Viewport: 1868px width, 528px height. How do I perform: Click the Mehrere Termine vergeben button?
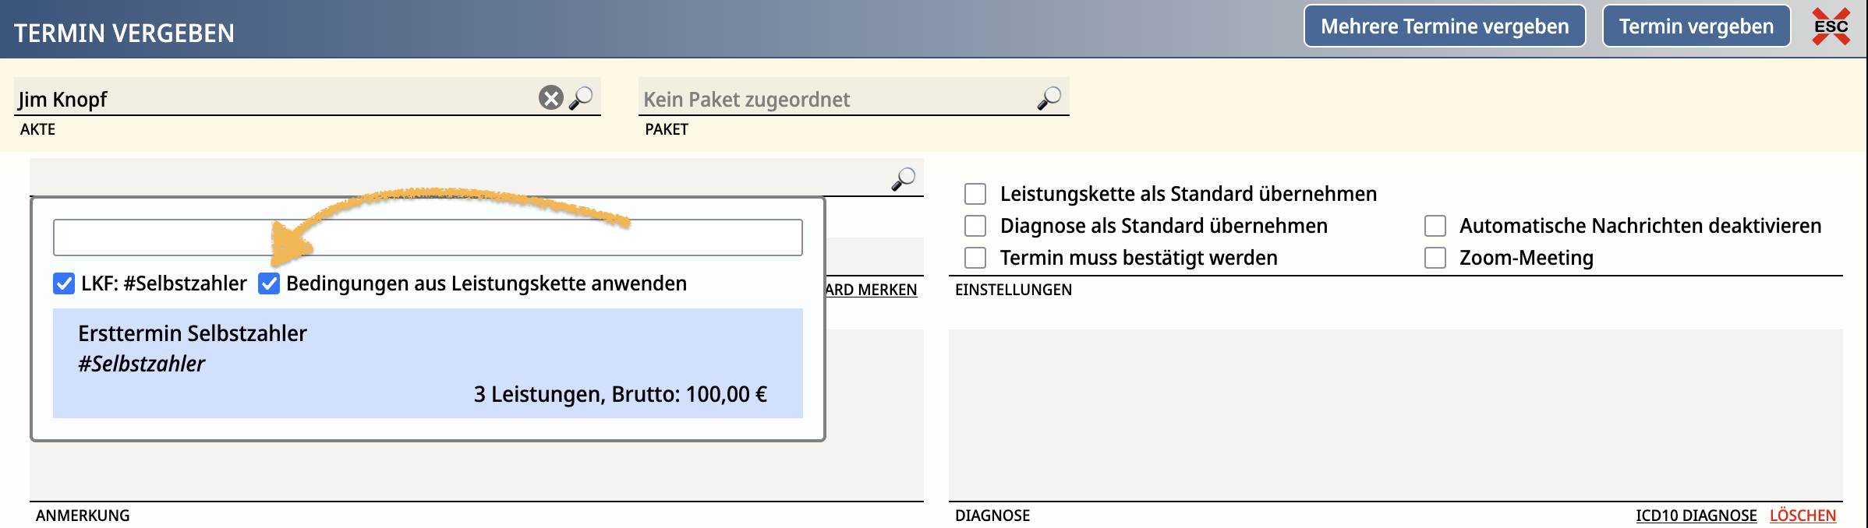click(x=1444, y=26)
